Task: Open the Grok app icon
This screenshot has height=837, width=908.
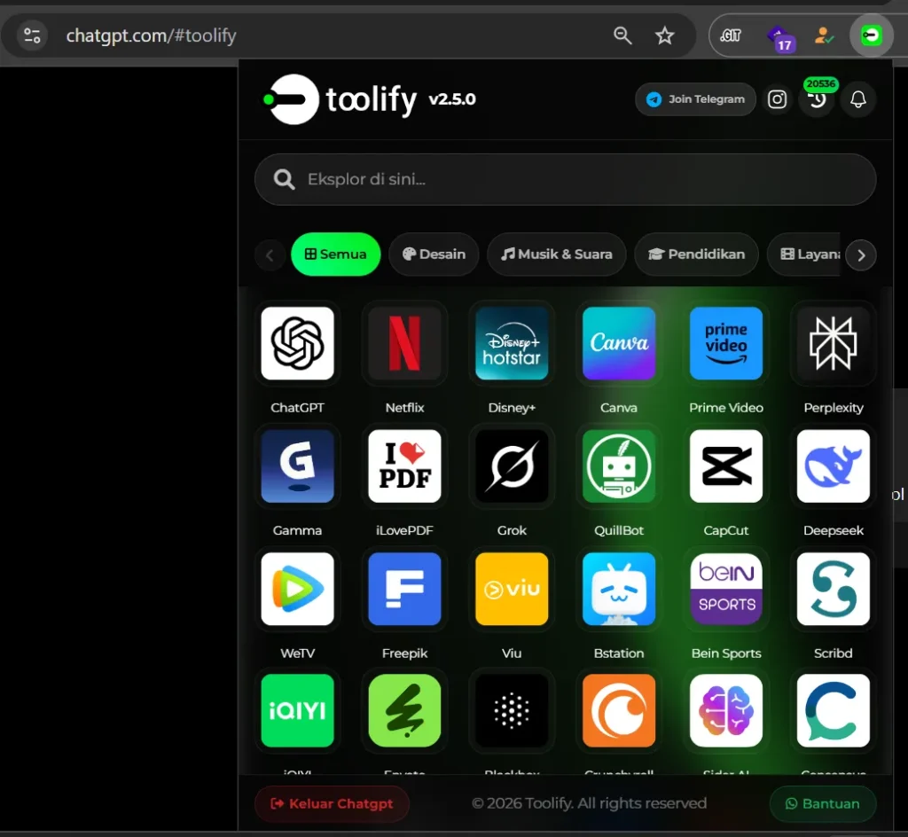Action: tap(512, 466)
